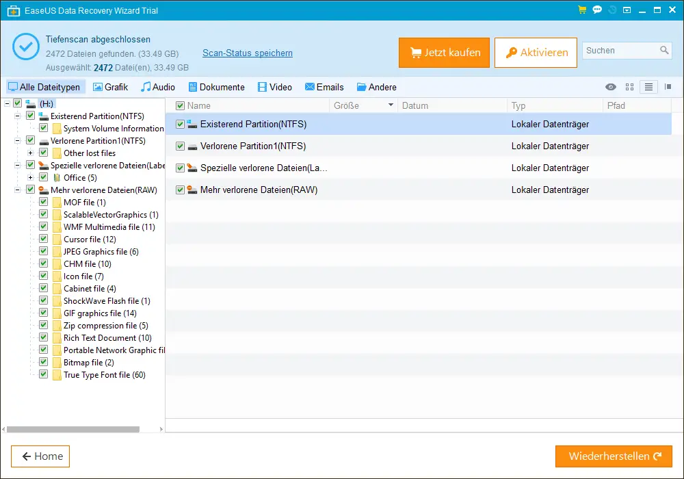Filter by the Video tab
The height and width of the screenshot is (479, 684).
click(275, 87)
